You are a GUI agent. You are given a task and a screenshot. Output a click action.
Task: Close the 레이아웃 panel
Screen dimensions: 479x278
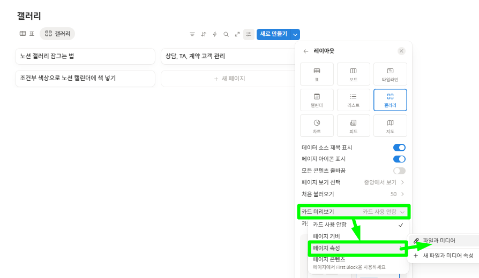pos(401,51)
